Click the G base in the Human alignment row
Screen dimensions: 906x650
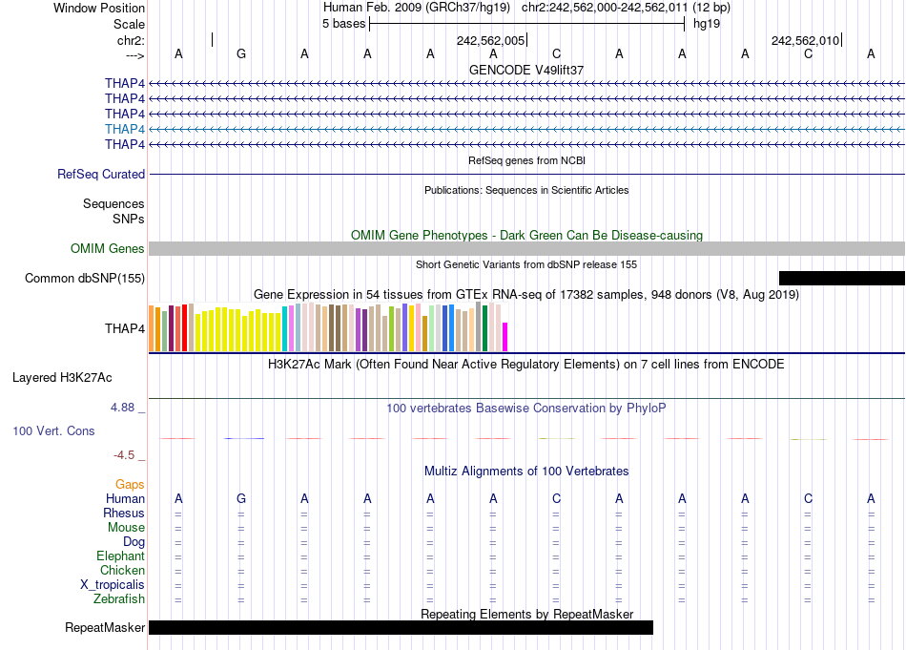(x=241, y=498)
